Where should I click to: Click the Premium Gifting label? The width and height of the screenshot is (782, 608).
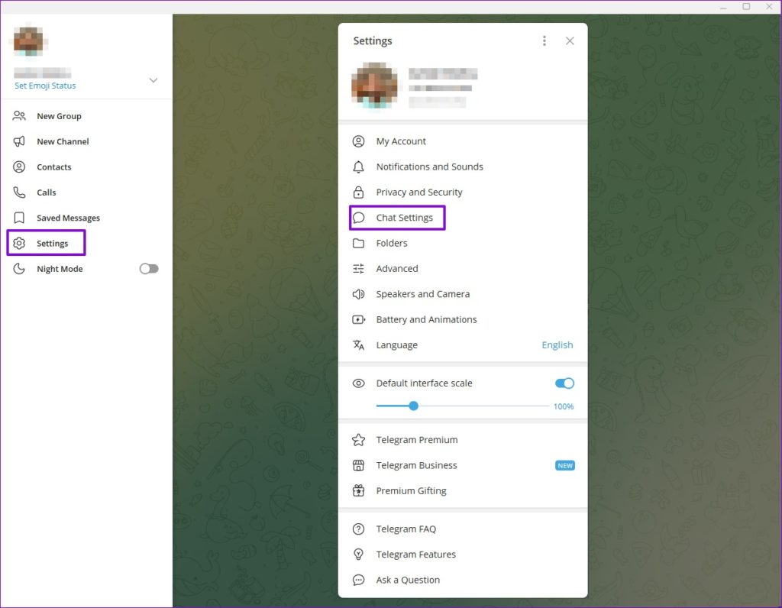[x=411, y=490]
